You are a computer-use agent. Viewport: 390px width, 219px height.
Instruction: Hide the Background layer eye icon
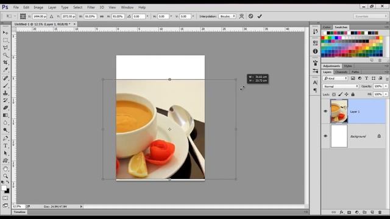click(x=325, y=136)
